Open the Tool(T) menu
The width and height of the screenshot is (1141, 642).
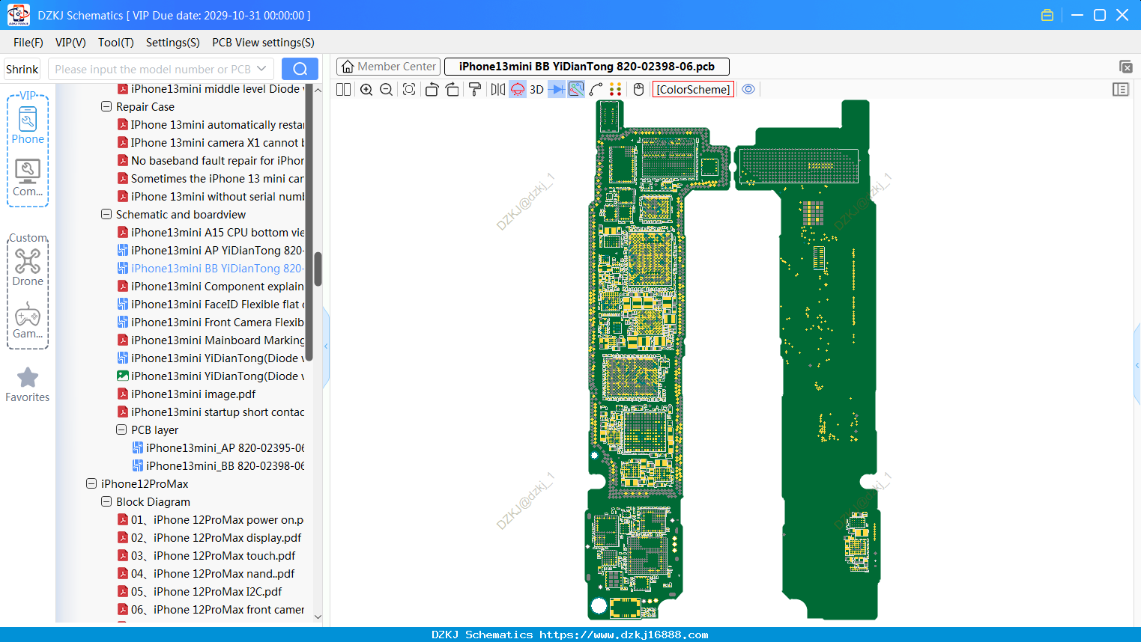116,43
